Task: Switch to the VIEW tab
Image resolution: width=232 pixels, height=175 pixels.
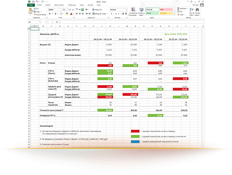Action: click(99, 5)
